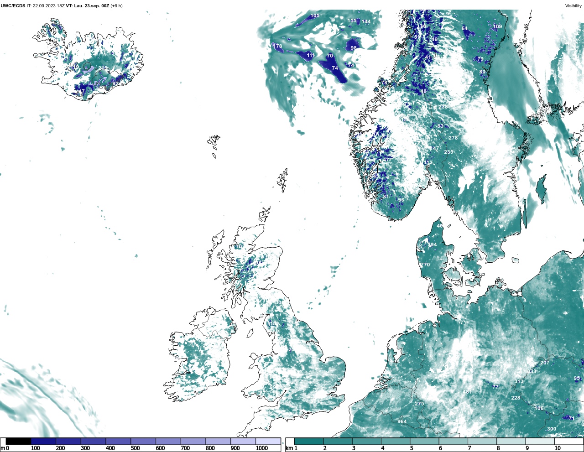Image resolution: width=584 pixels, height=452 pixels.
Task: Click the '155' visibility value on the map
Action: coord(352,21)
